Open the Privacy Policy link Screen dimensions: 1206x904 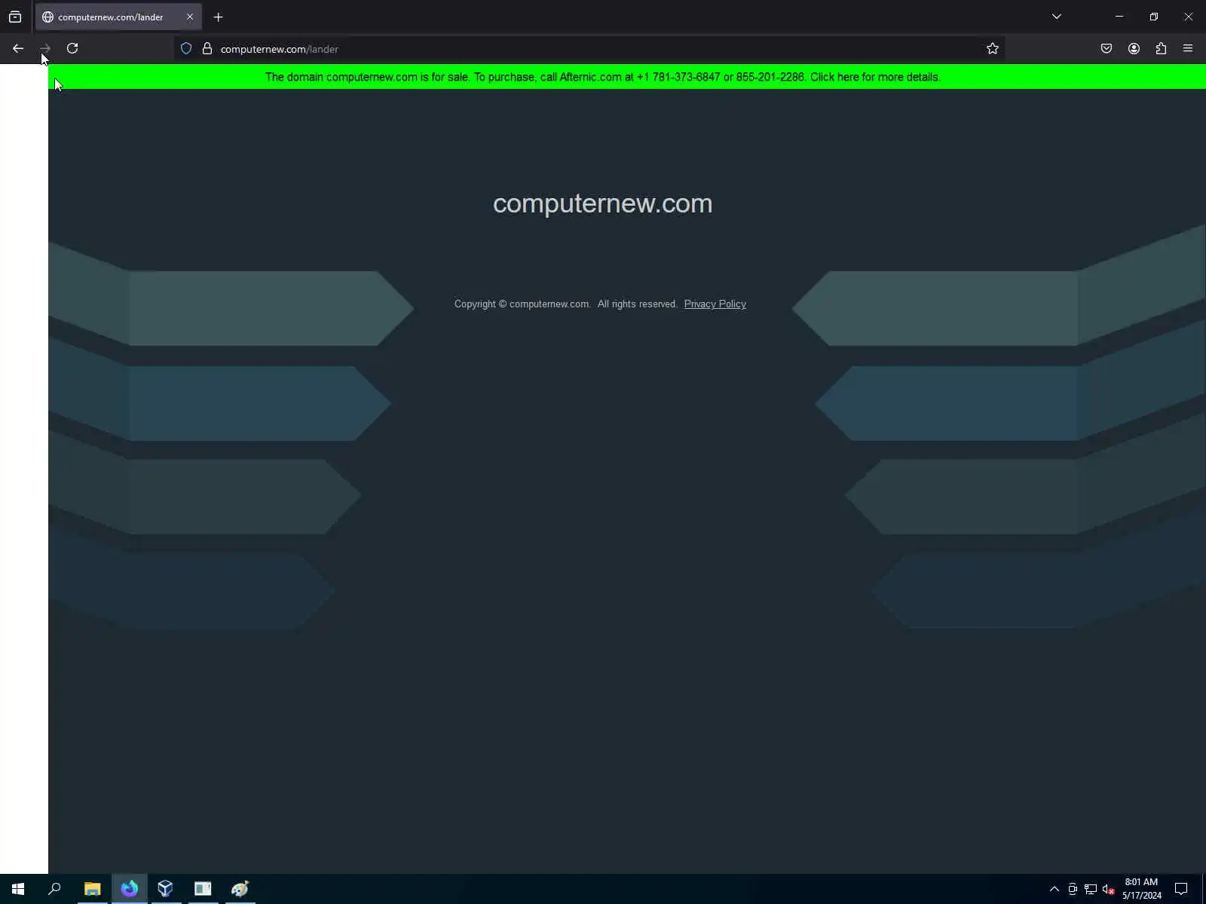pos(715,304)
